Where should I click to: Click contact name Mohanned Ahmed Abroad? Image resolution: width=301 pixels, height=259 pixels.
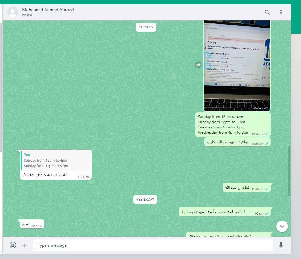tap(48, 10)
